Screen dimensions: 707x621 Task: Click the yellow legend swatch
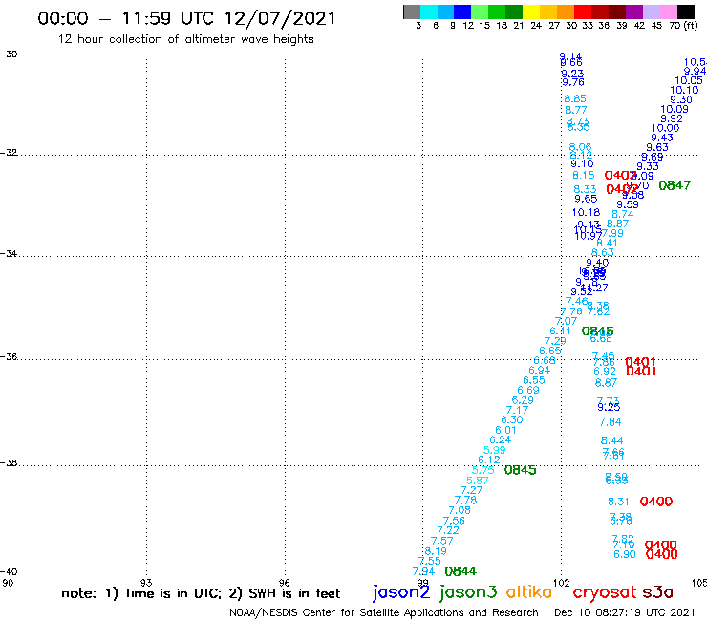tap(531, 11)
